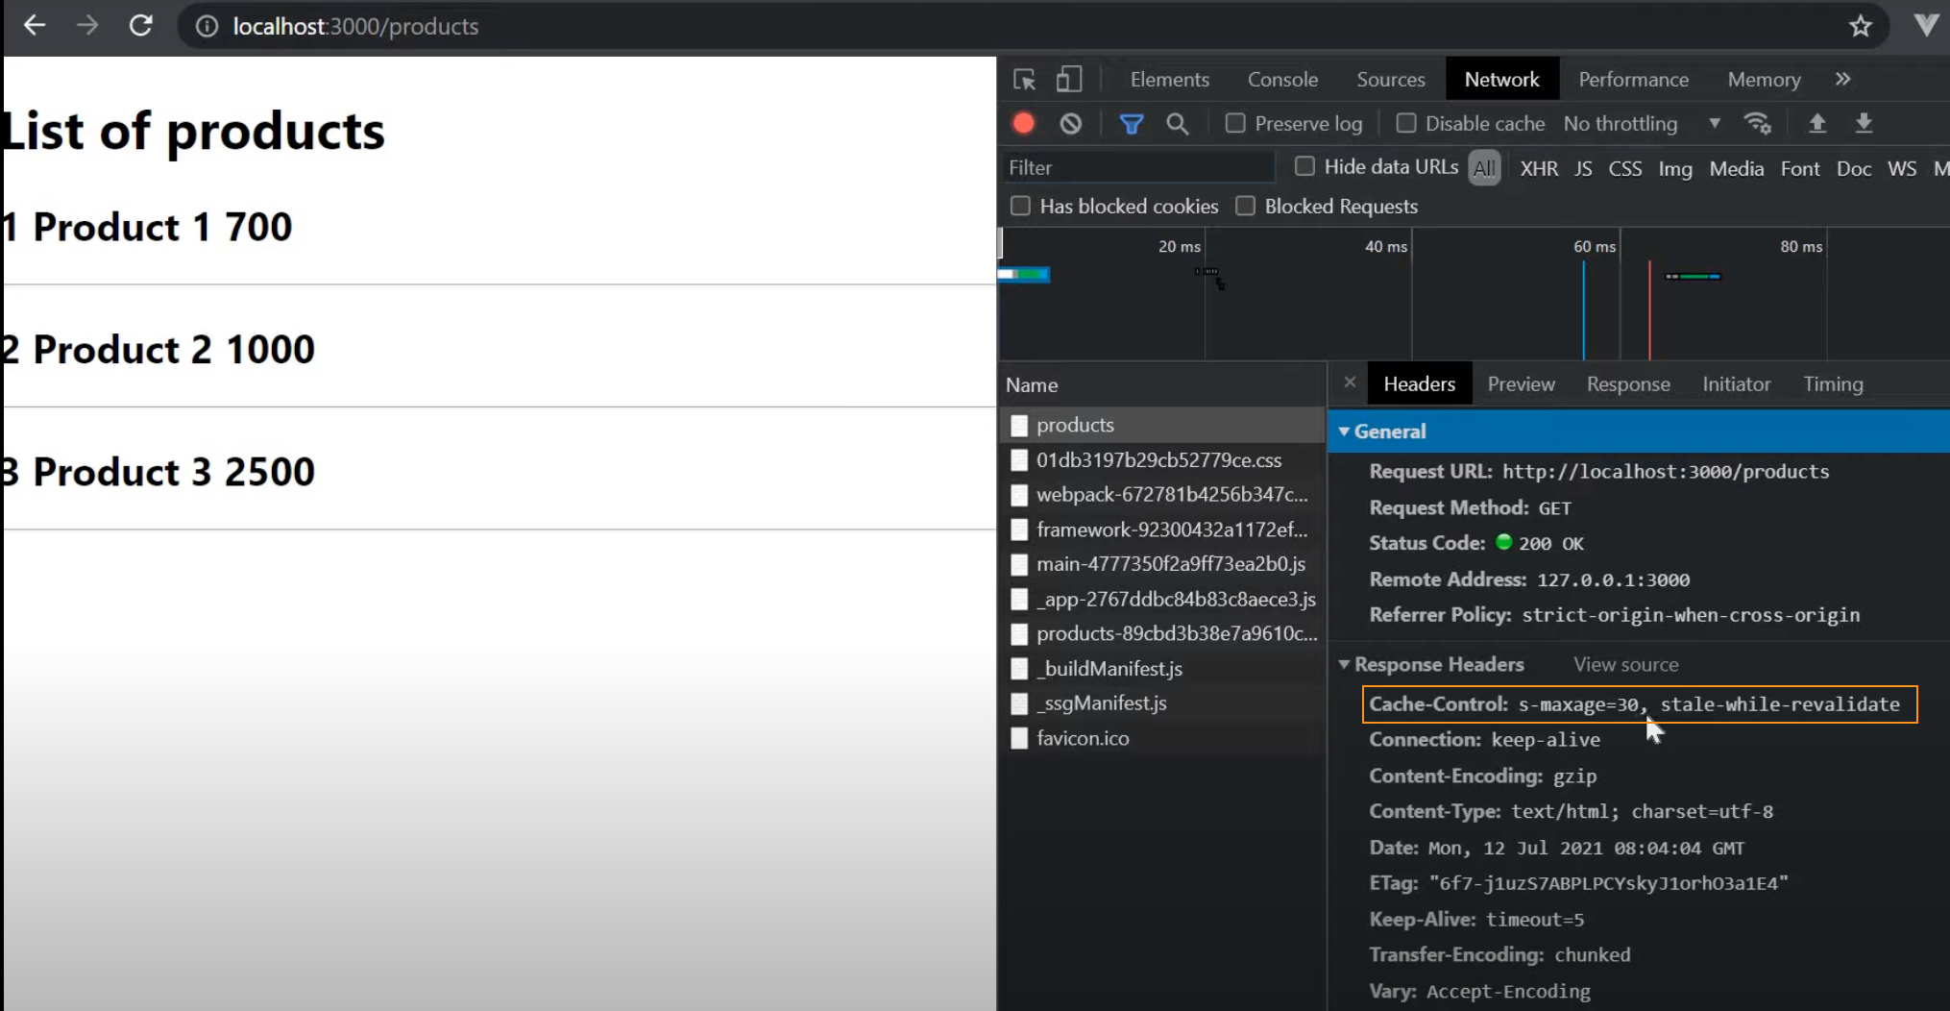
Task: Open the Sources tab
Action: [1390, 80]
